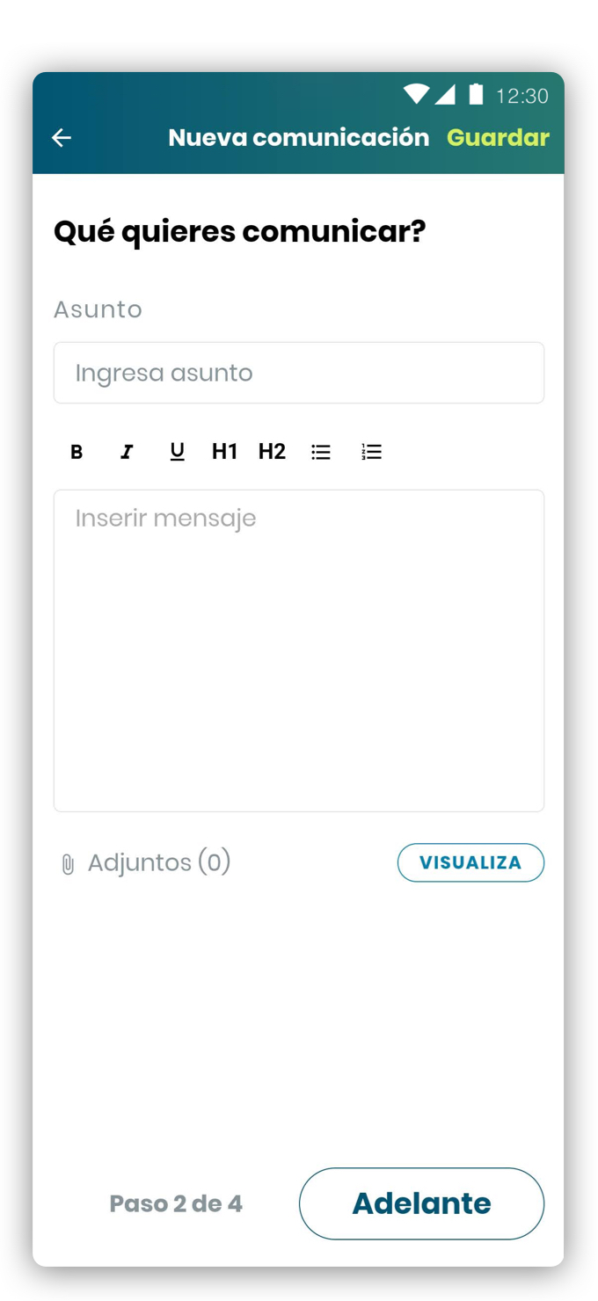This screenshot has width=598, height=1301.
Task: Insert a bulleted list
Action: pos(321,452)
